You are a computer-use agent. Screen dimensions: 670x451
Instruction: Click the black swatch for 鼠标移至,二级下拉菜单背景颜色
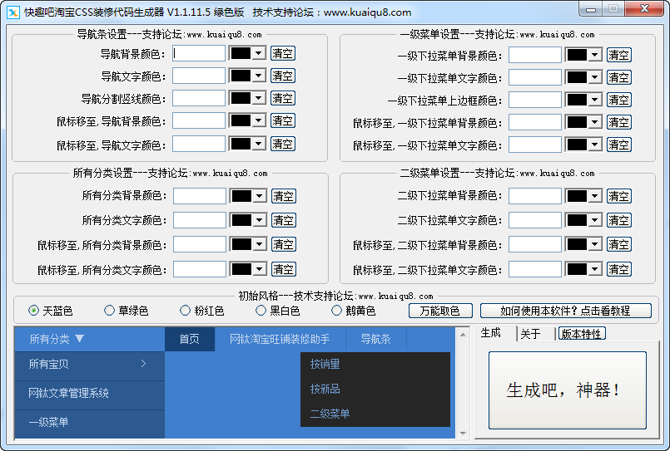[577, 244]
